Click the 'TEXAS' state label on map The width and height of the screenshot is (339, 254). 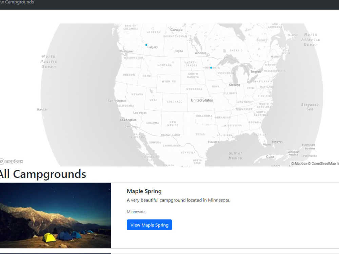tap(200, 134)
